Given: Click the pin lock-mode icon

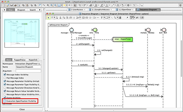Looking at the screenshot, I should 127,18.
